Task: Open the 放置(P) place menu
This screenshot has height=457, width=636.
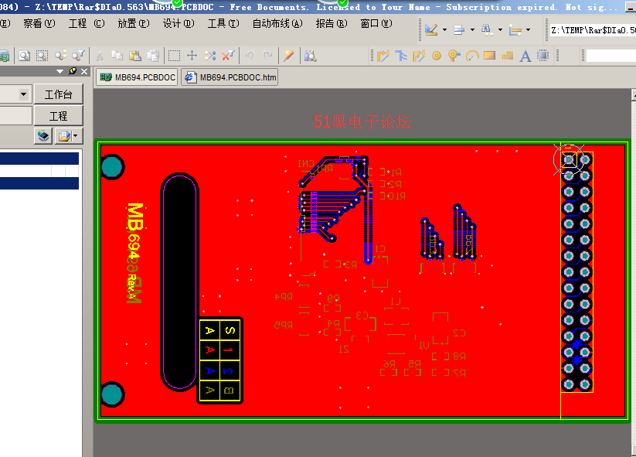Action: [x=134, y=23]
